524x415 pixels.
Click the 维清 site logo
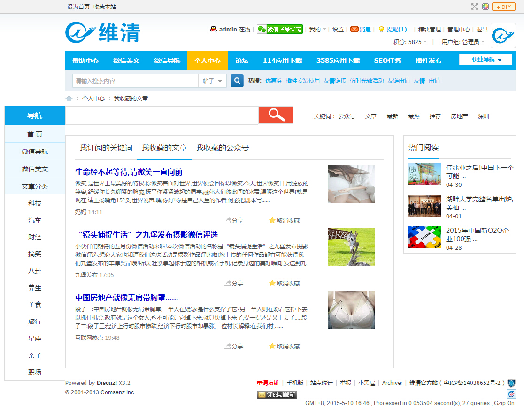(x=103, y=32)
